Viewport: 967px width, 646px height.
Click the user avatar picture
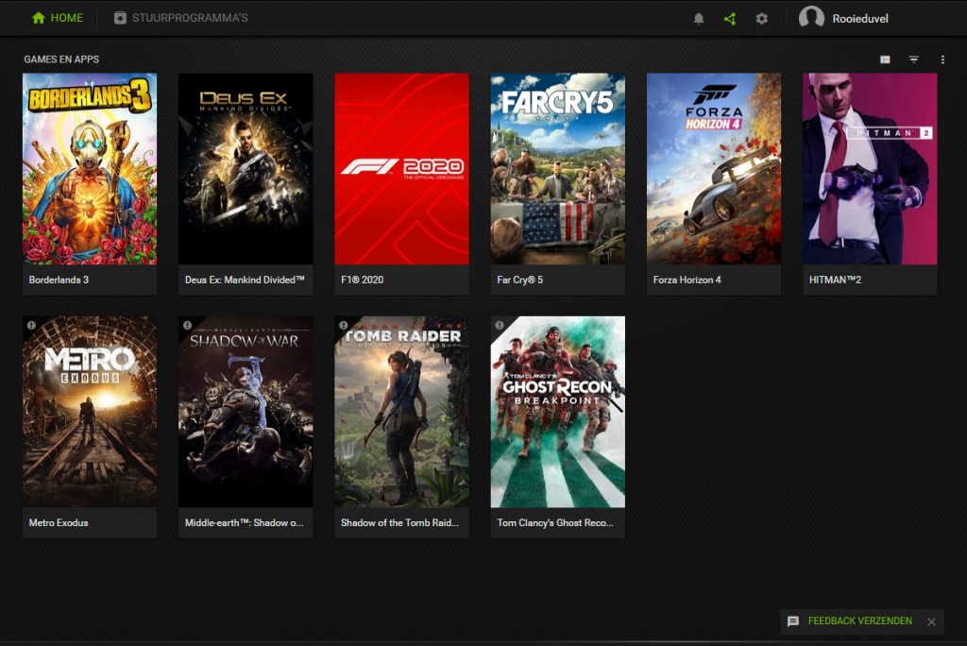point(811,17)
